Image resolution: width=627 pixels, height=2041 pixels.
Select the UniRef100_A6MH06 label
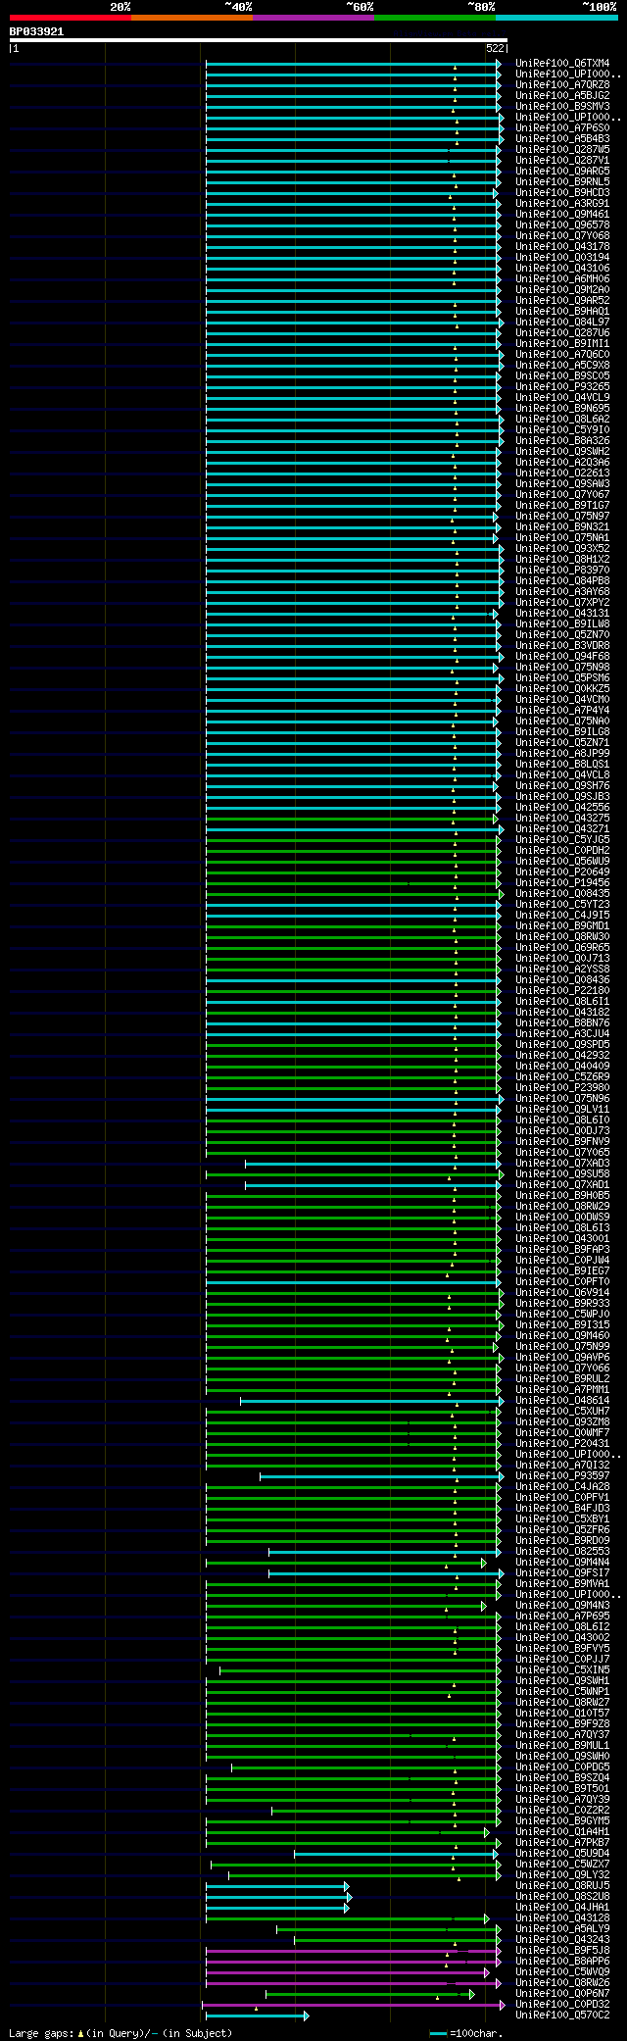pos(562,279)
